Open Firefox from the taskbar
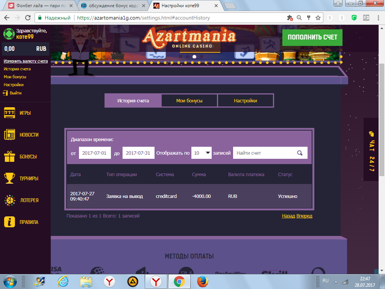 203,281
